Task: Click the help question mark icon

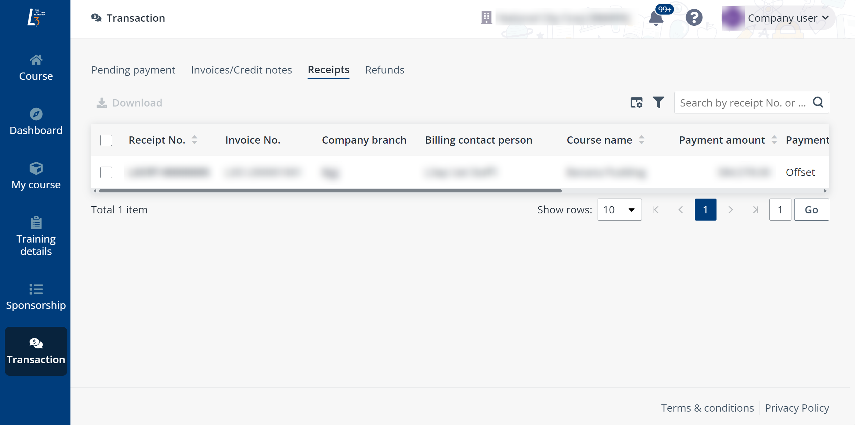Action: [x=694, y=18]
